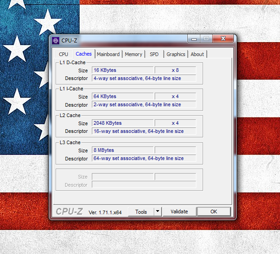Open the SPD tab

(154, 54)
